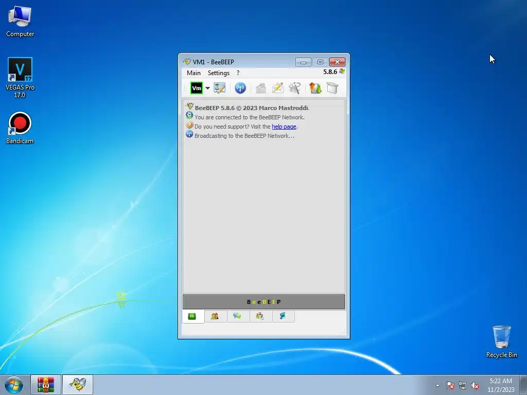This screenshot has width=527, height=395.
Task: Show hidden system tray icons arrow
Action: [437, 385]
